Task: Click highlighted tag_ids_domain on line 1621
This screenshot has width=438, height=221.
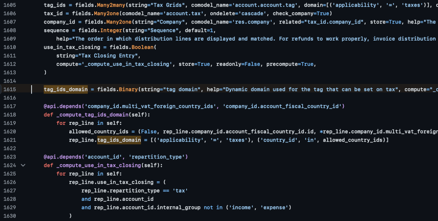Action: 119,140
